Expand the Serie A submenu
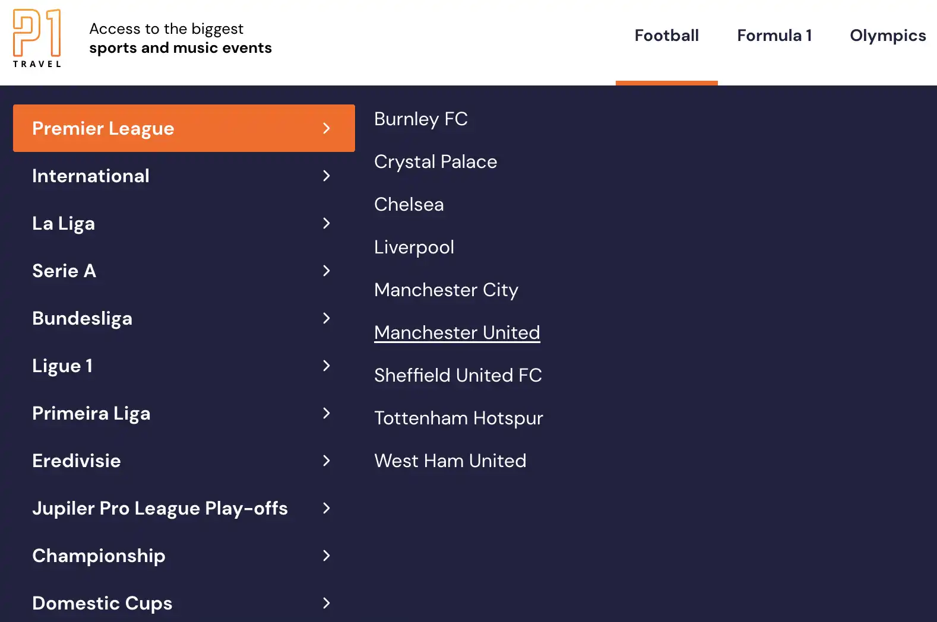 click(x=327, y=271)
